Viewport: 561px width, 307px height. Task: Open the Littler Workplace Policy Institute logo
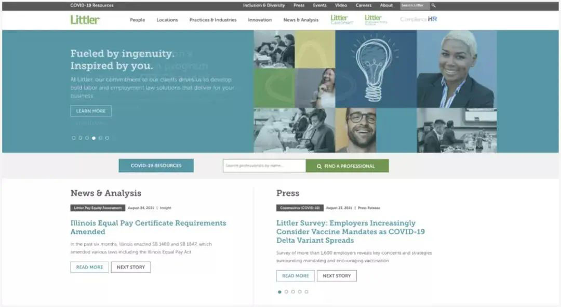376,20
